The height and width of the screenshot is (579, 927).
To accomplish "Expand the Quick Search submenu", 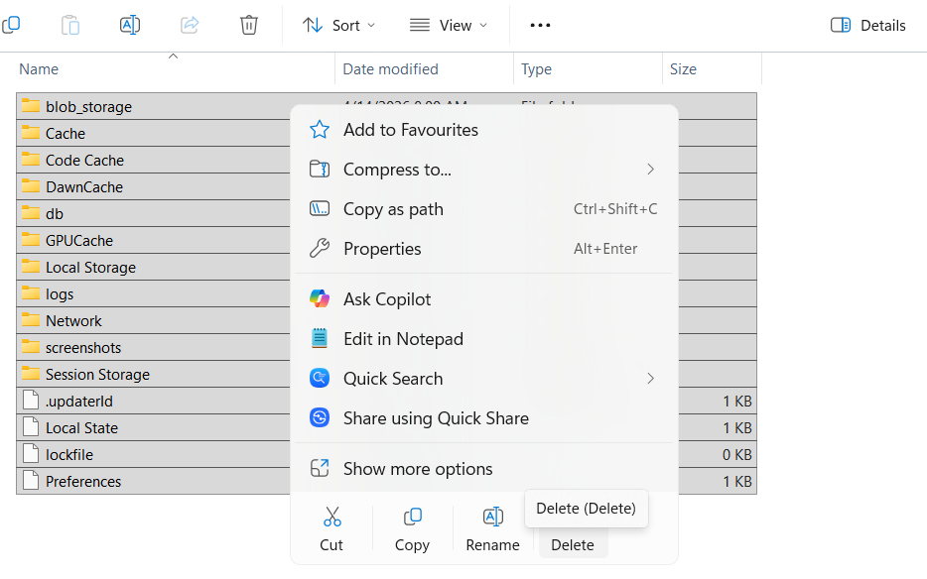I will (x=483, y=379).
